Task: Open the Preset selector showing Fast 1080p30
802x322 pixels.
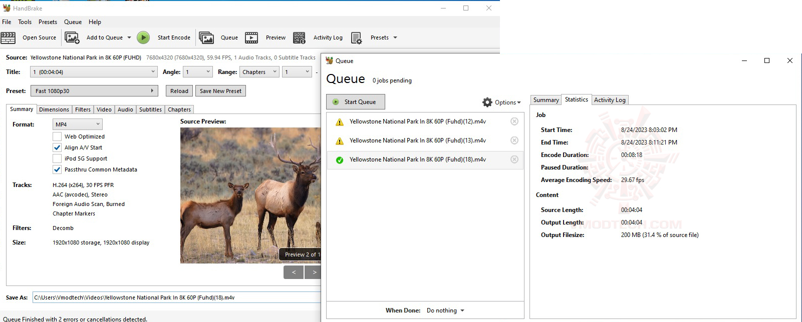Action: (x=94, y=91)
